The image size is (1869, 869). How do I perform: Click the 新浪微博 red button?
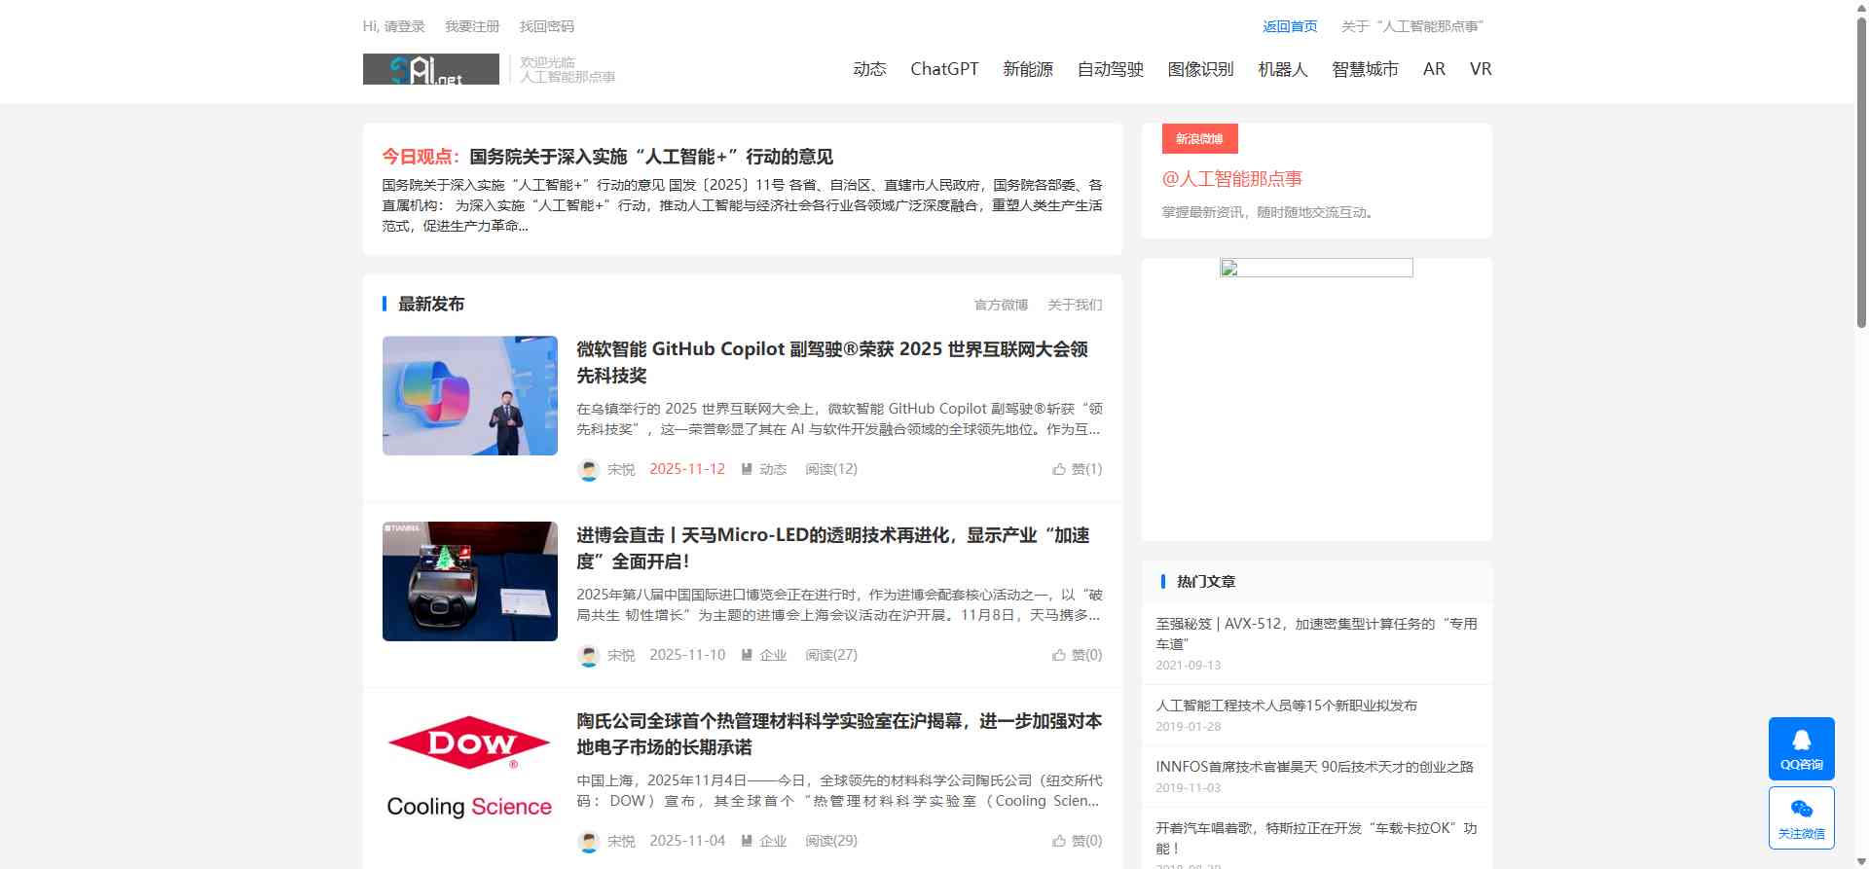(1199, 139)
